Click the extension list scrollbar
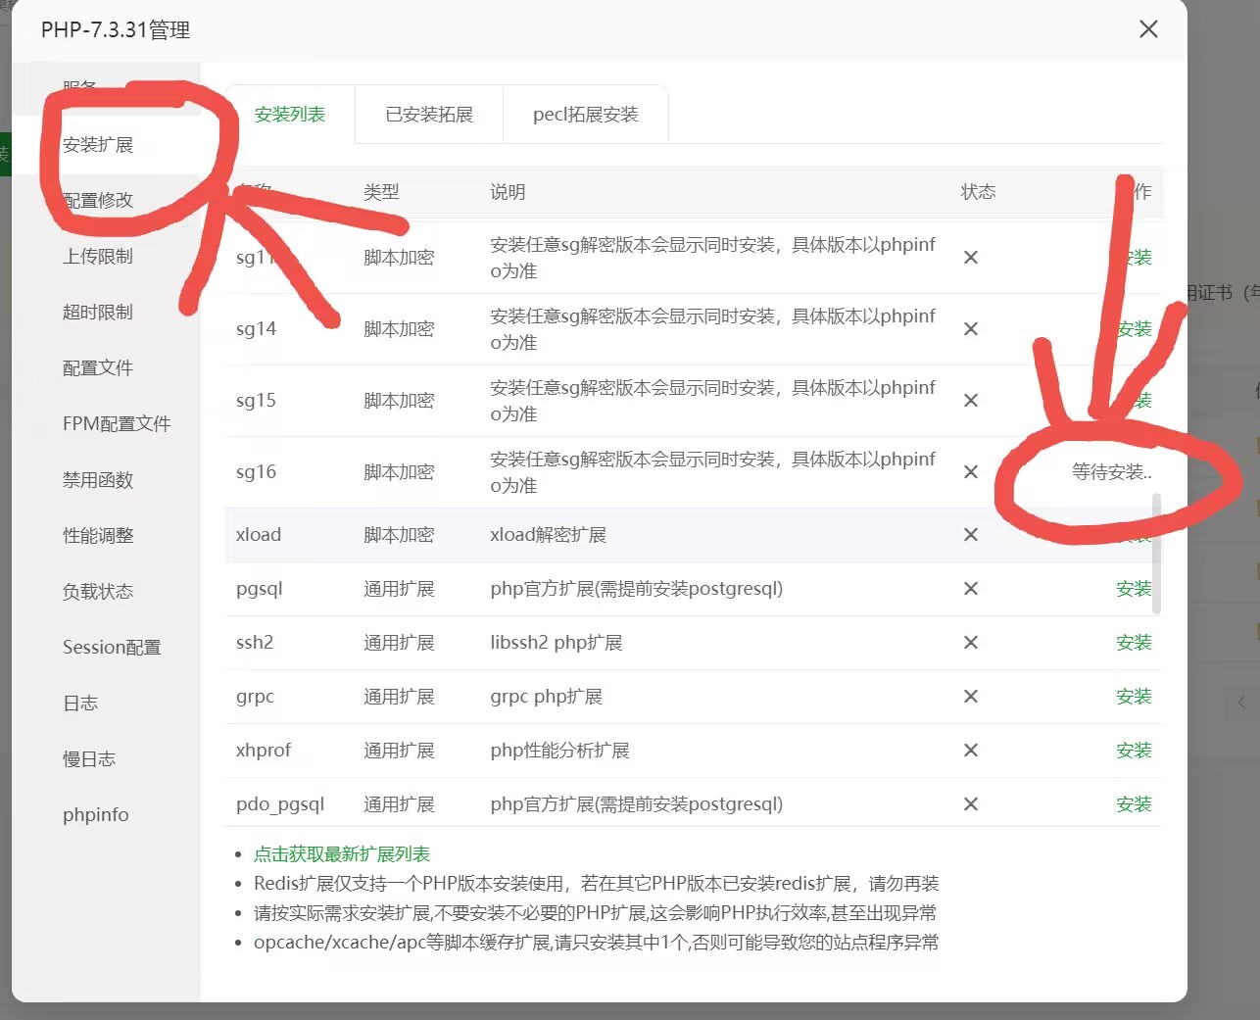Image resolution: width=1260 pixels, height=1020 pixels. click(x=1157, y=549)
